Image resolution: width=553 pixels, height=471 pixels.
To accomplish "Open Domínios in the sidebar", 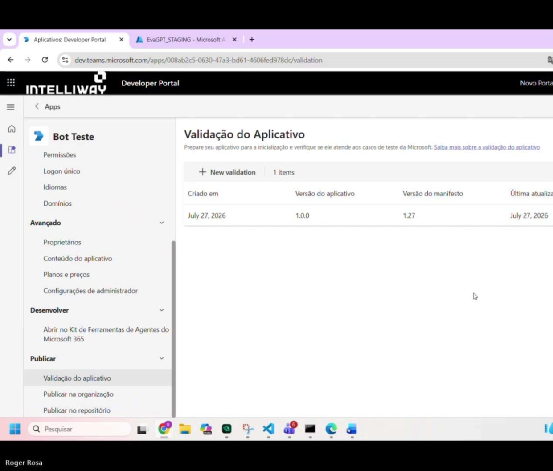I will point(57,203).
